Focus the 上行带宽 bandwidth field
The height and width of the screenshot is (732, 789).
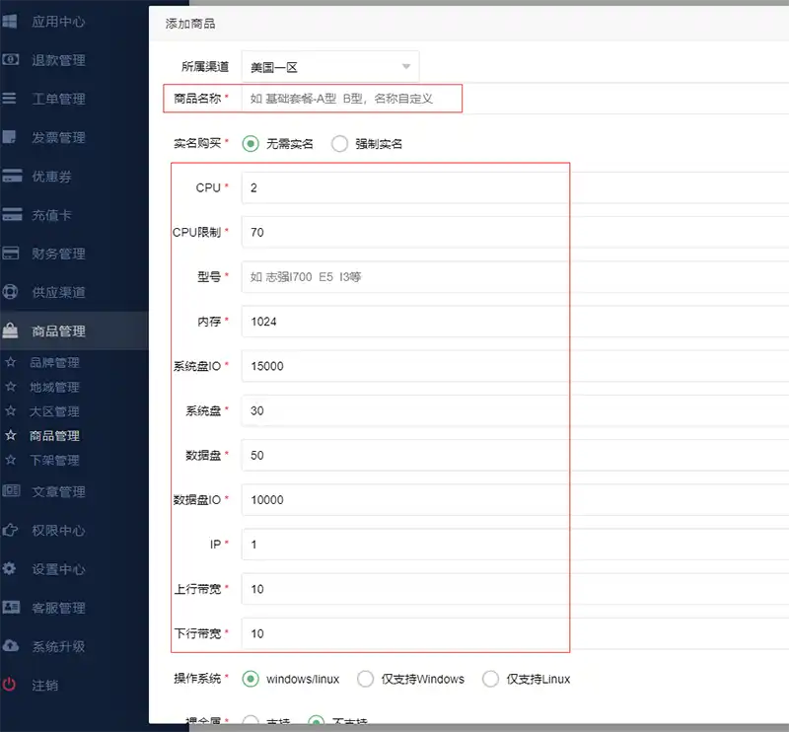(515, 589)
